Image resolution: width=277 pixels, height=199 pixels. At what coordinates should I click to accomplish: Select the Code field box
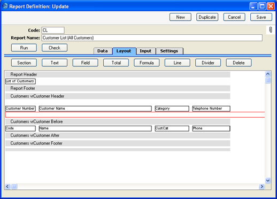click(x=20, y=128)
